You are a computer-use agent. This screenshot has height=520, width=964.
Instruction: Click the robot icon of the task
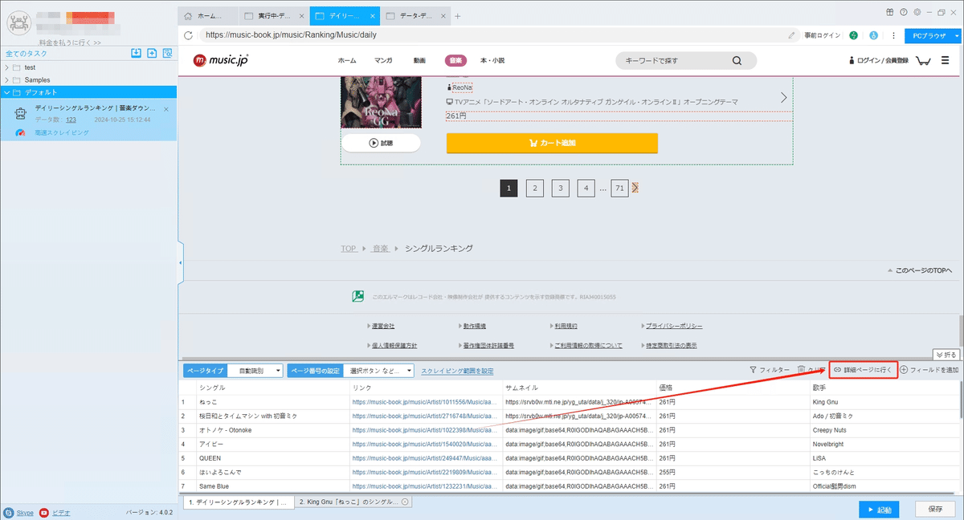coord(21,114)
